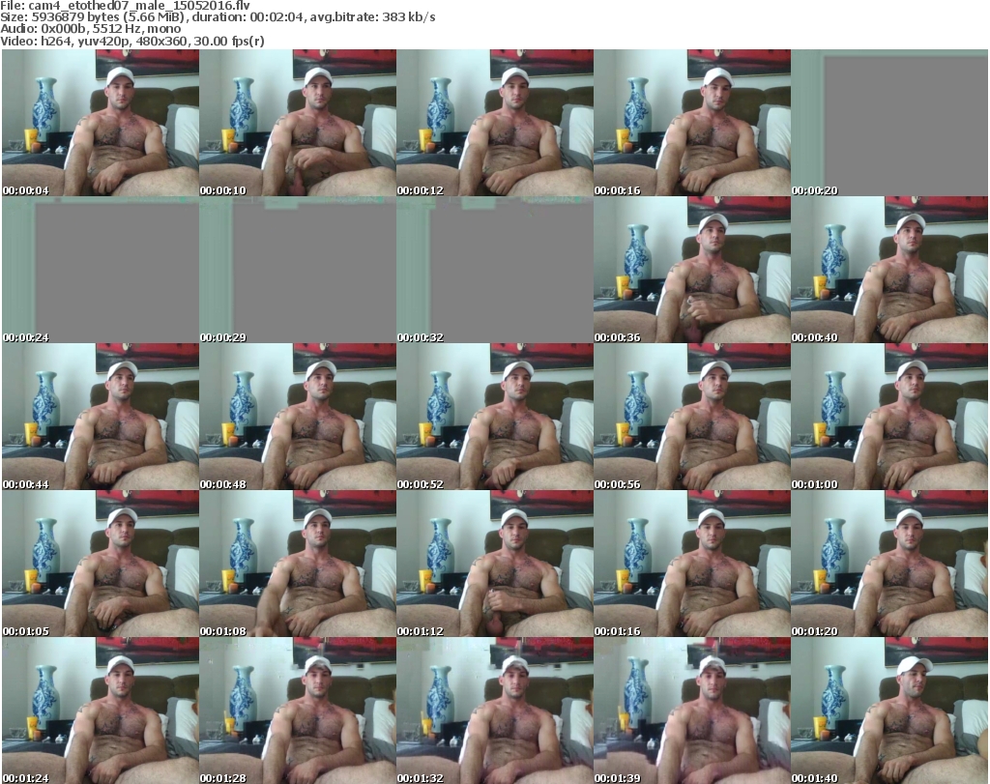The height and width of the screenshot is (784, 990).
Task: Select the thumbnail stamped 00:00:10
Action: (298, 123)
